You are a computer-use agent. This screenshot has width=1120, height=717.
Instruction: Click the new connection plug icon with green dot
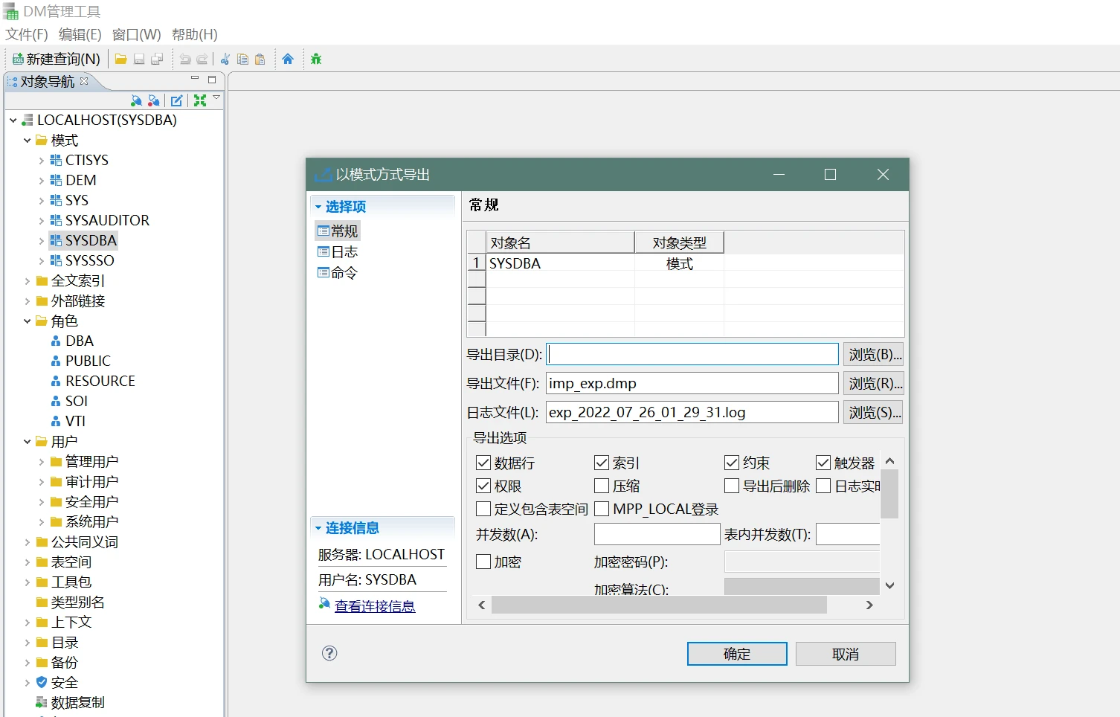click(136, 100)
